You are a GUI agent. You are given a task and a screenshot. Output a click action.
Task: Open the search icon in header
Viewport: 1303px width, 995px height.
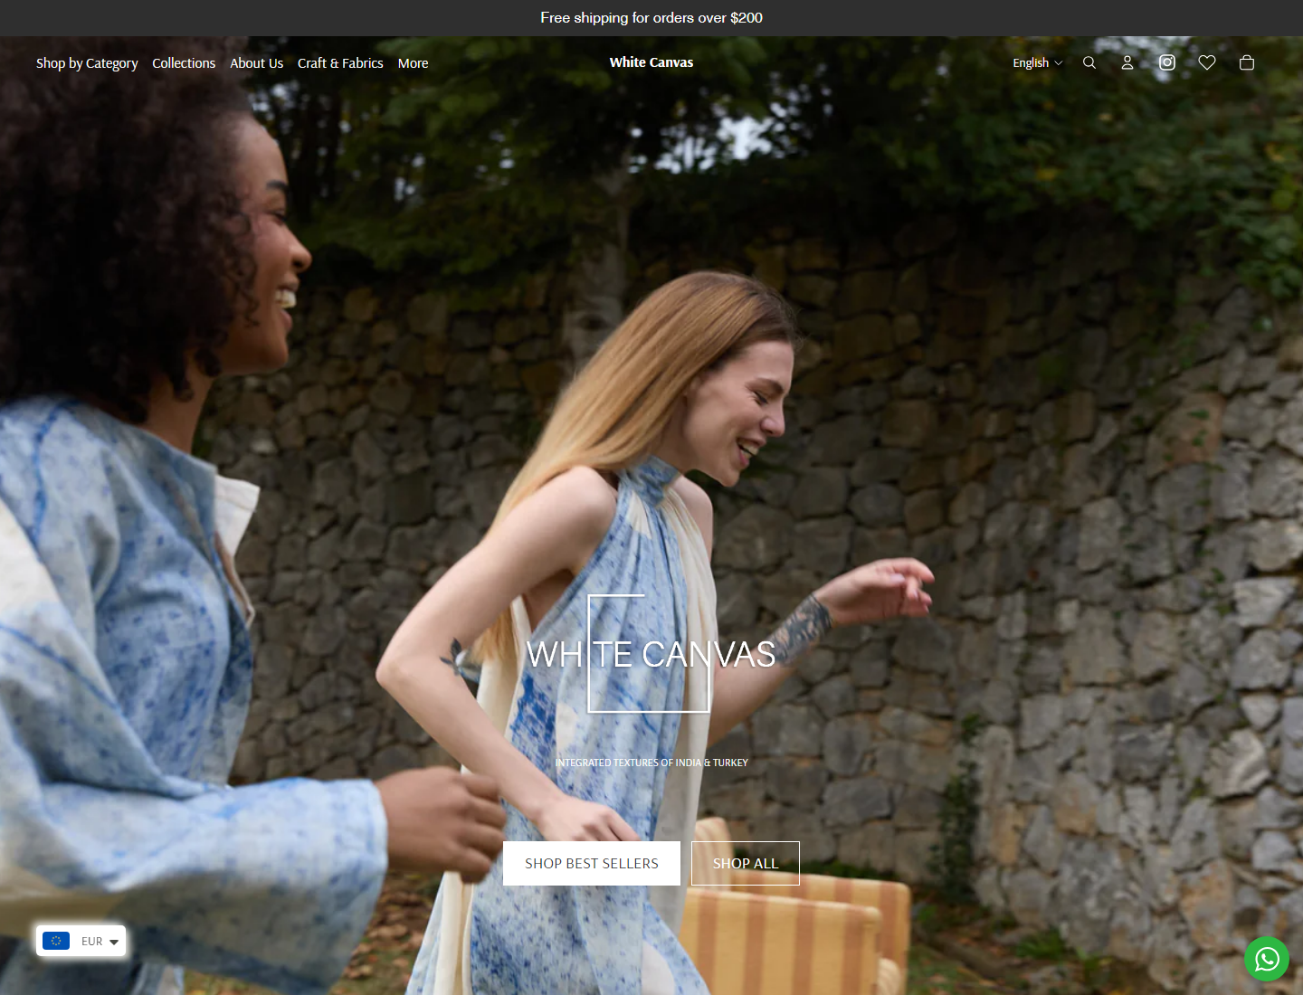(1089, 62)
